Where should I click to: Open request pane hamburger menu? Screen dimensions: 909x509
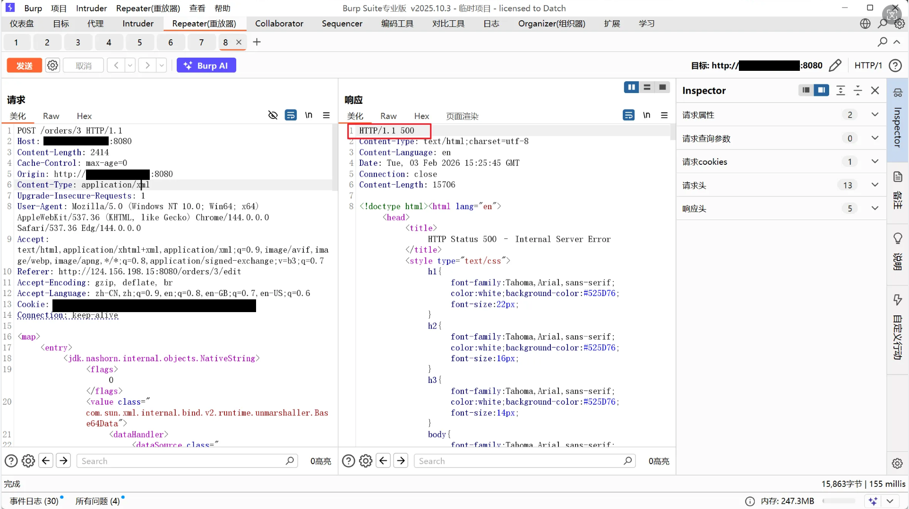click(x=326, y=115)
